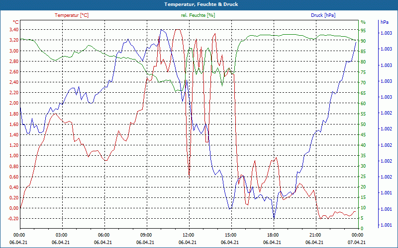Image resolution: width=398 pixels, height=248 pixels.
Task: Click the 1,80 temperature axis value
Action: pos(14,114)
